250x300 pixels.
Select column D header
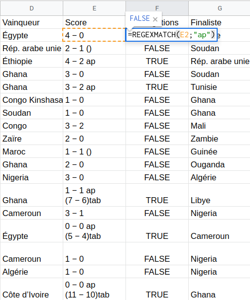tap(32, 8)
